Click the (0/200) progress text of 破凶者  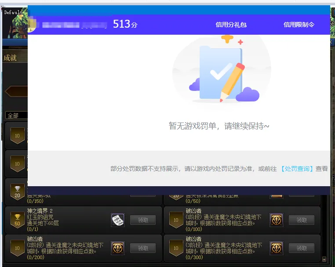click(x=36, y=257)
